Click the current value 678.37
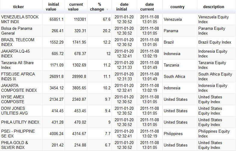 80,54
